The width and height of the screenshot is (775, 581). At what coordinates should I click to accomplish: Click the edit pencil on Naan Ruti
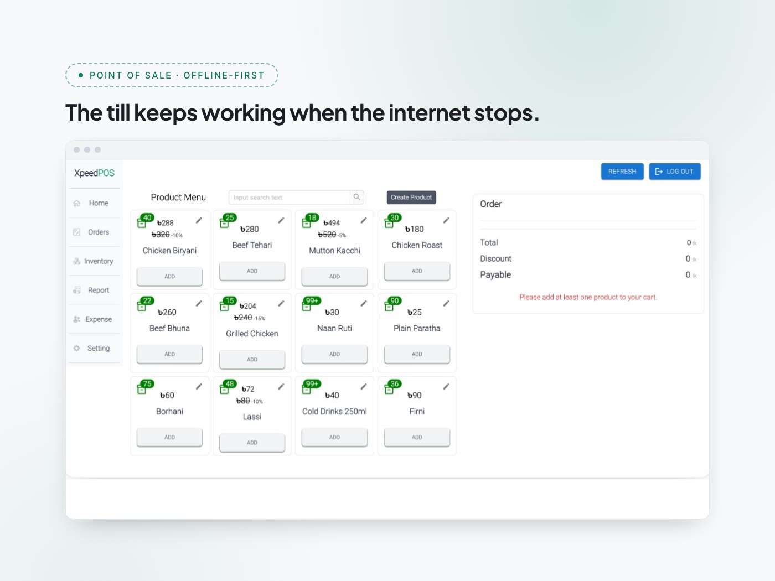[x=364, y=303]
